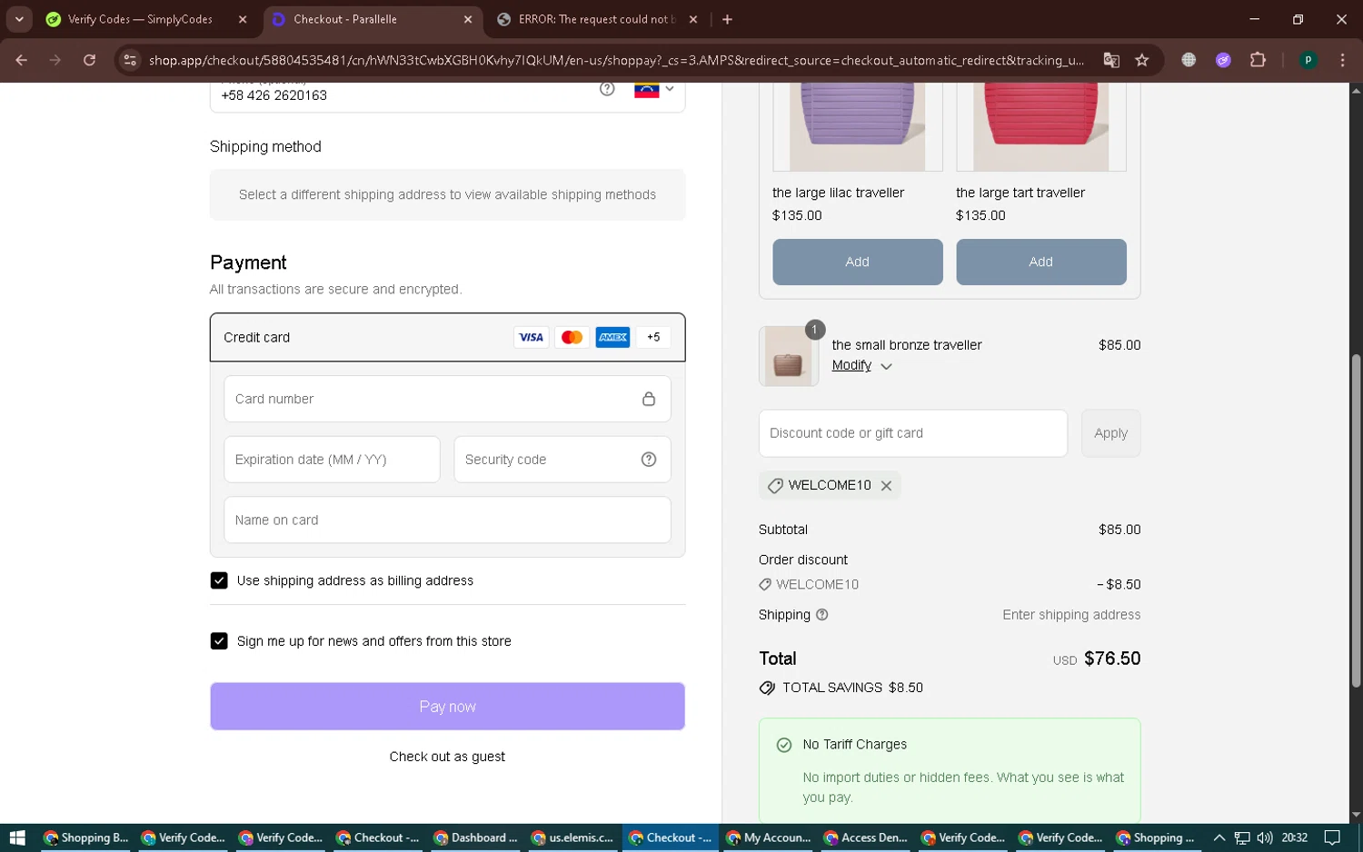Image resolution: width=1363 pixels, height=852 pixels.
Task: Click the large lilac traveller image
Action: tap(857, 126)
